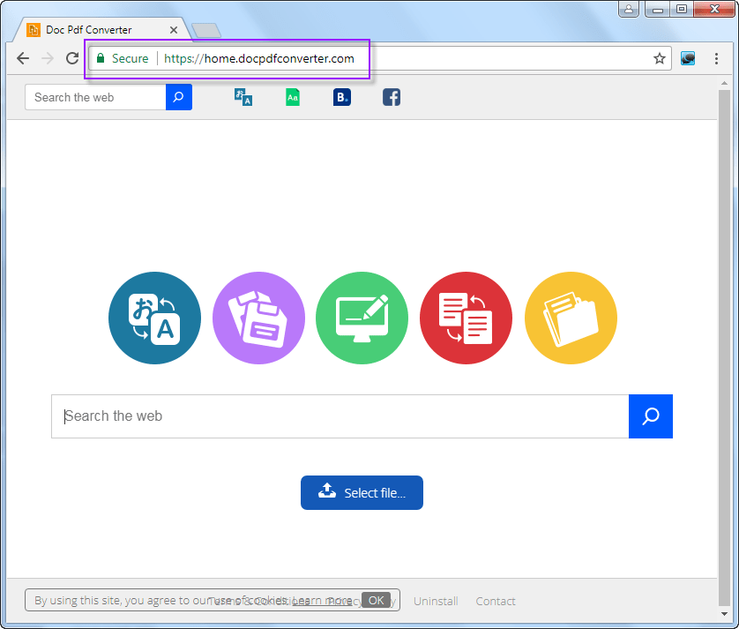
Task: Open the purple file save circle icon
Action: pyautogui.click(x=258, y=318)
